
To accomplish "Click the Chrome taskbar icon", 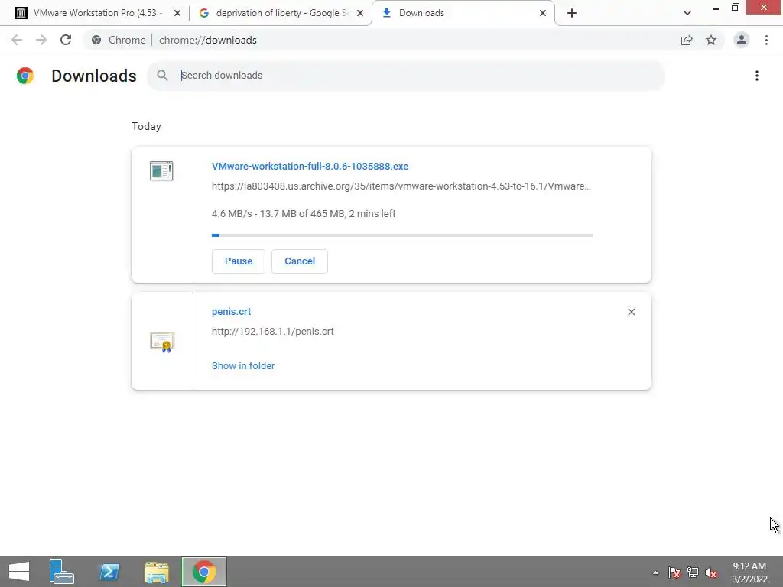I will click(x=203, y=572).
